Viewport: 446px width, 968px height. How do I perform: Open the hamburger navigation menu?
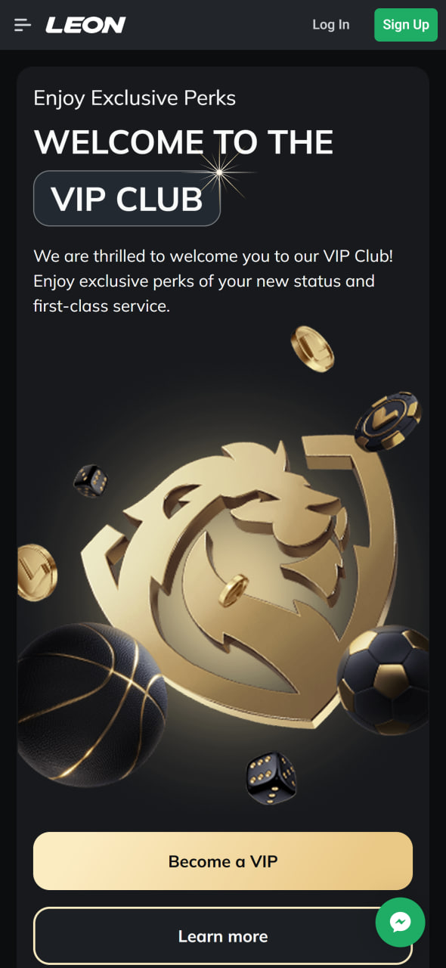(23, 25)
